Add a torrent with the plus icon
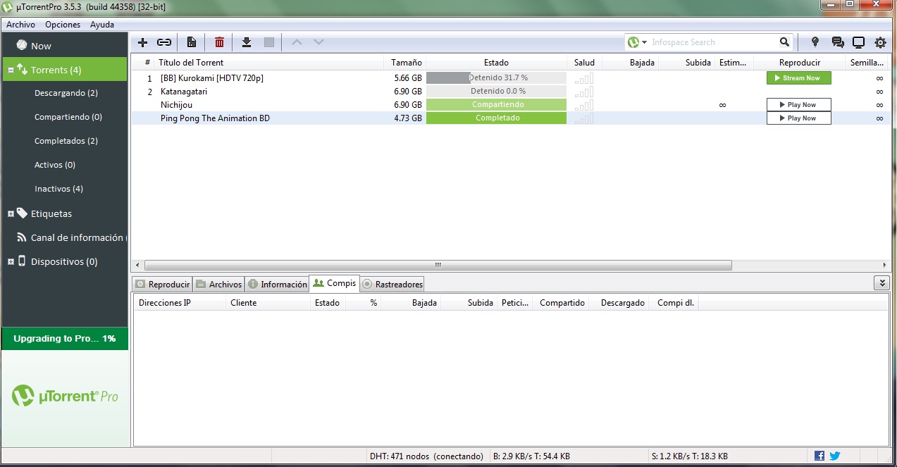 click(142, 42)
